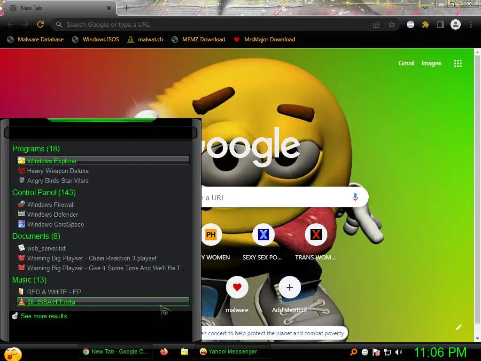Open the MrsMajor Download bookmark
This screenshot has height=361, width=481.
pos(264,39)
